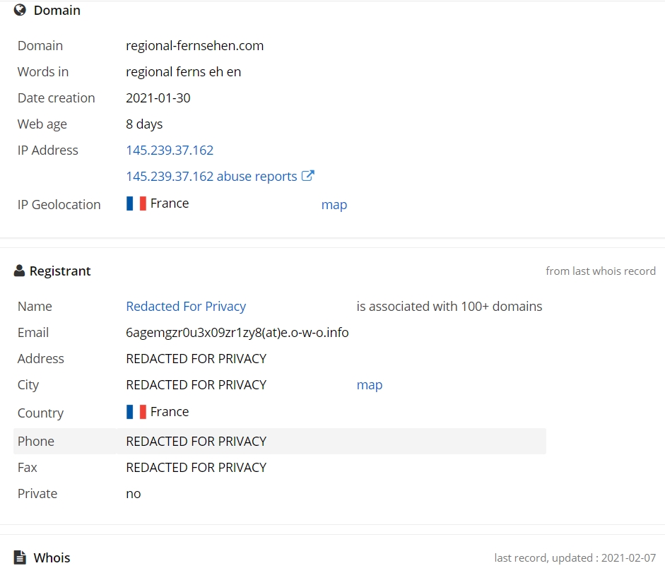Image resolution: width=665 pixels, height=573 pixels.
Task: Open the map link next to City
Action: coord(370,385)
